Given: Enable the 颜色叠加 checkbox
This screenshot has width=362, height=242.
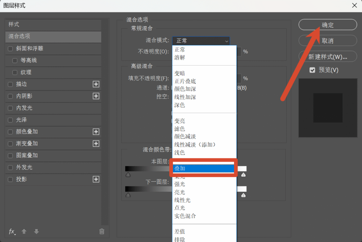Looking at the screenshot, I should point(10,132).
